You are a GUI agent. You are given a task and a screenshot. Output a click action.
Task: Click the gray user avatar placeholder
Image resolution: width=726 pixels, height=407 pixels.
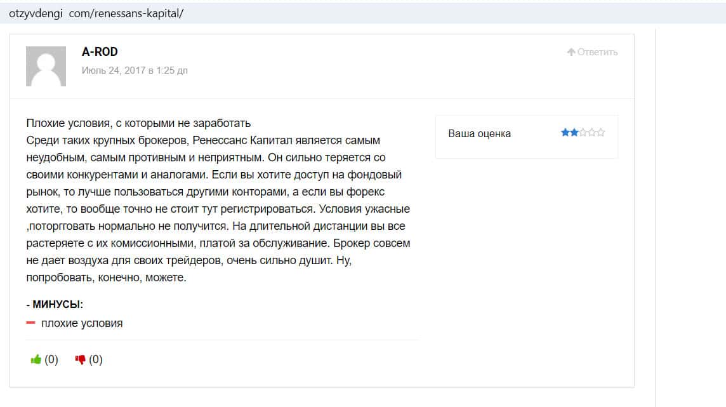(46, 66)
